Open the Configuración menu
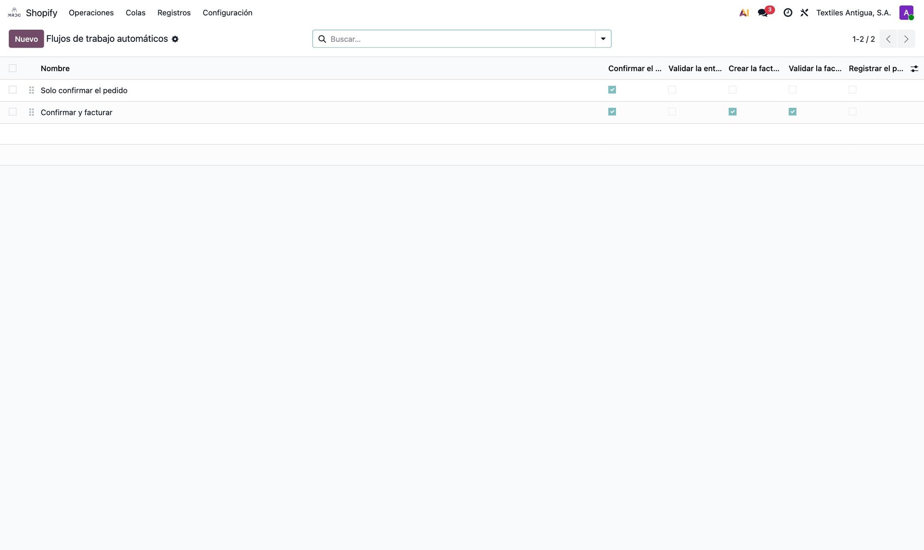 pos(227,13)
